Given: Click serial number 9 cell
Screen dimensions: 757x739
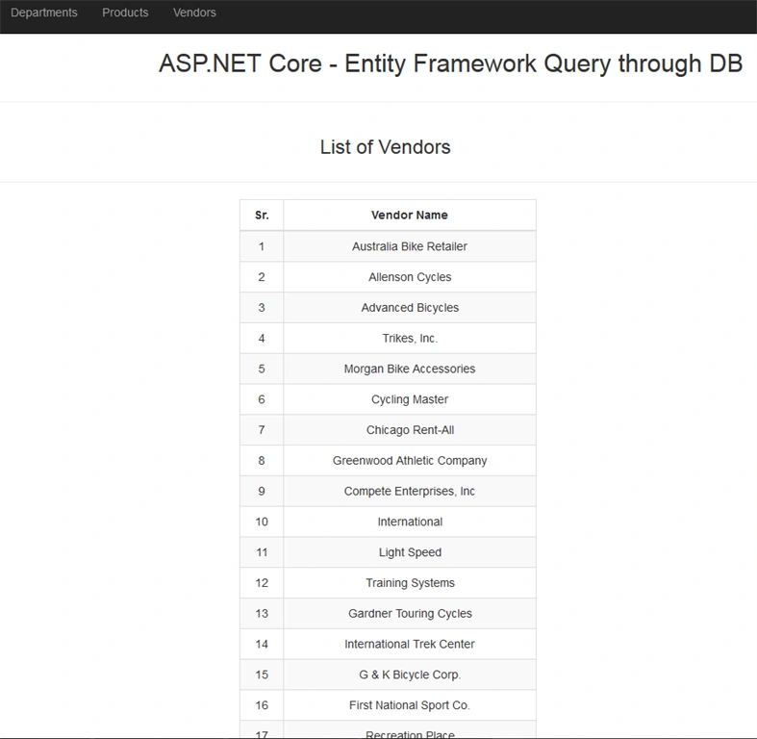Looking at the screenshot, I should pyautogui.click(x=262, y=491).
